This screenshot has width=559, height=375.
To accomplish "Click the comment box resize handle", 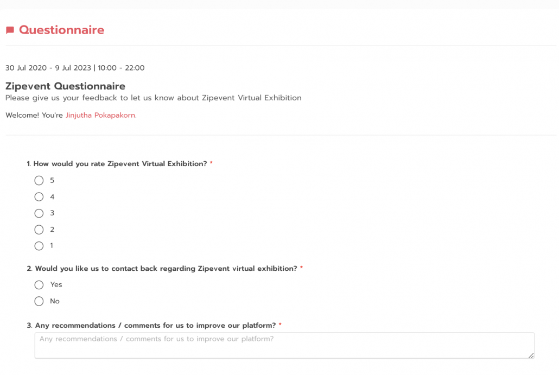I will (531, 355).
